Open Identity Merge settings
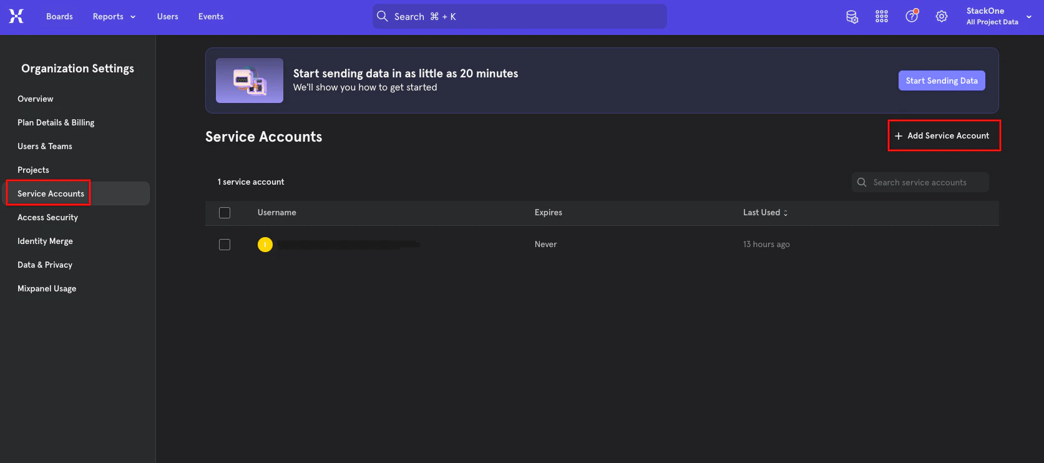Viewport: 1044px width, 463px height. point(46,241)
